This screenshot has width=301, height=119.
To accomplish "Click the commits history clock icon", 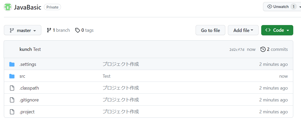I will coord(263,49).
